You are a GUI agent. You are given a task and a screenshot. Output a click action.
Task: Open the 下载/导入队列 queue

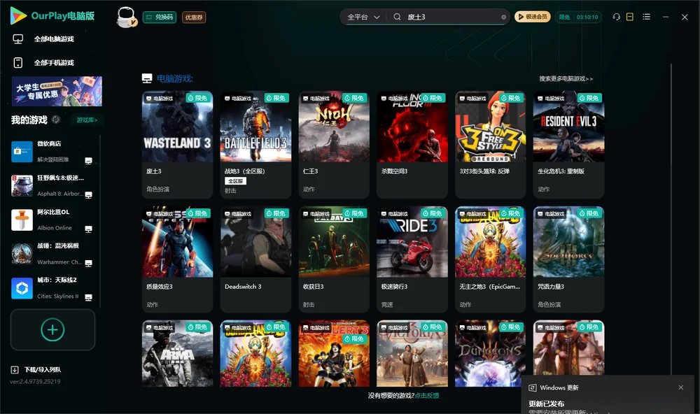pyautogui.click(x=36, y=369)
